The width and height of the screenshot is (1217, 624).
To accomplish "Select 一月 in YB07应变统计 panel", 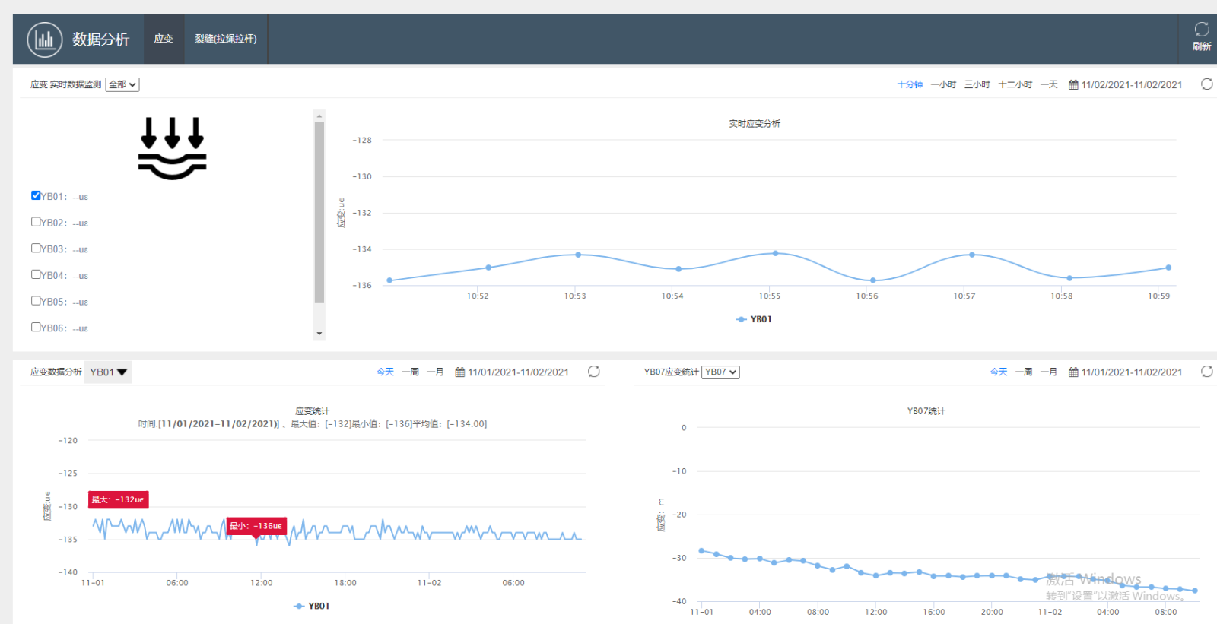I will (x=1049, y=372).
